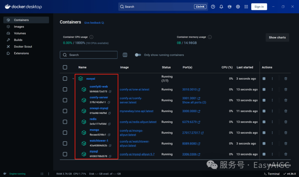Copy container ID 69383788d578
Viewport: 299px width, 177px height.
click(x=110, y=156)
